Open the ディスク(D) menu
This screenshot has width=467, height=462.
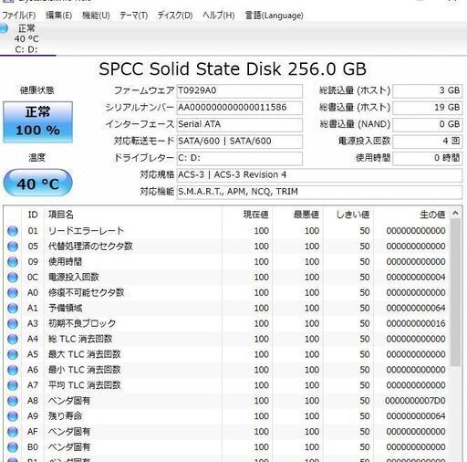175,16
